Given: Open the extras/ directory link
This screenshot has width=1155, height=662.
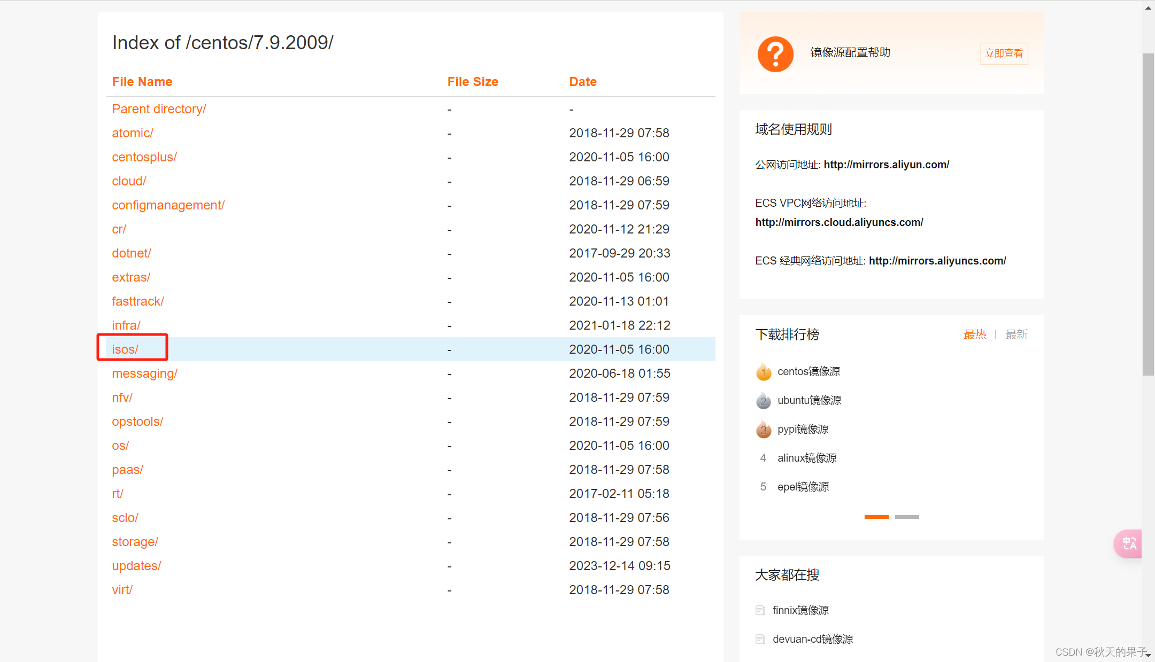Looking at the screenshot, I should tap(131, 277).
